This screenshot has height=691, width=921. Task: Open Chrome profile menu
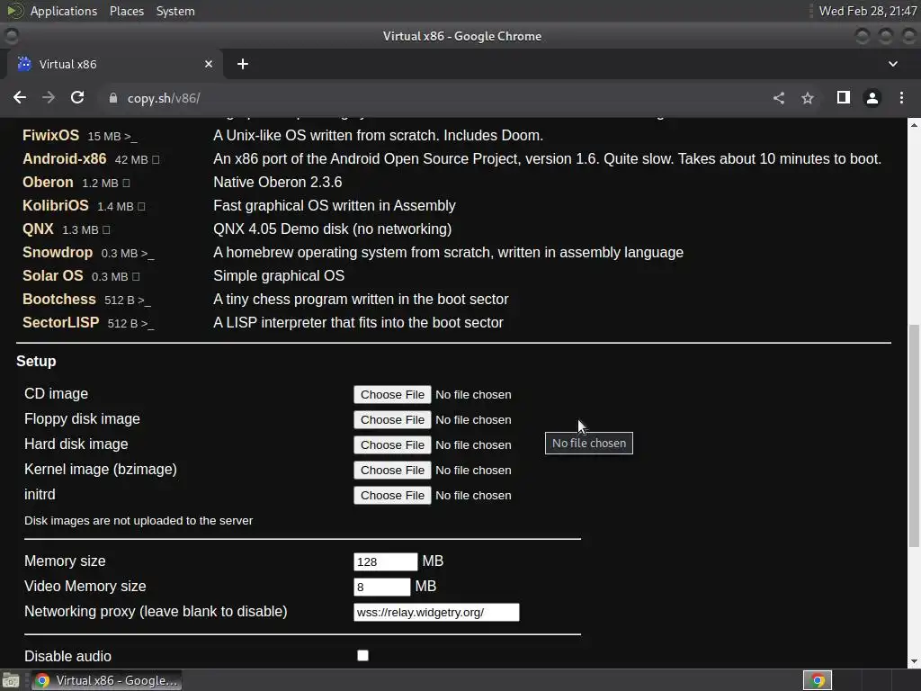(872, 98)
